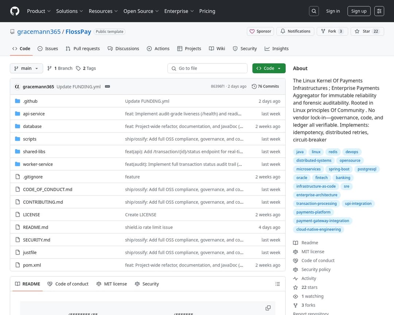Click the GitHub logo icon
Screen dimensions: 394x315
[x=15, y=11]
